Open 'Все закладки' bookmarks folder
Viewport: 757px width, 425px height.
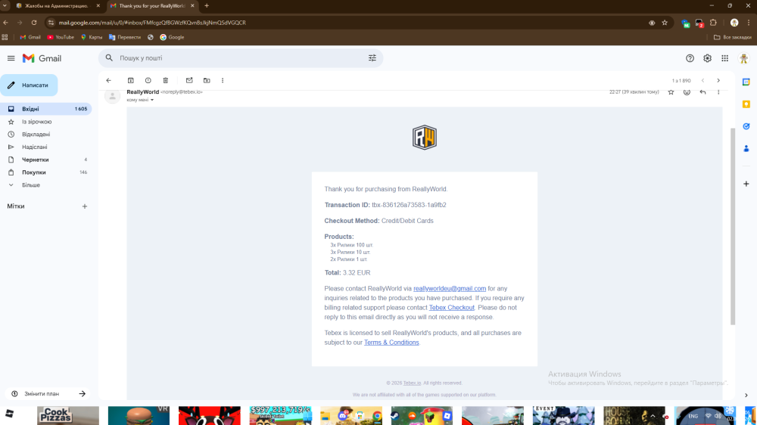pyautogui.click(x=732, y=37)
